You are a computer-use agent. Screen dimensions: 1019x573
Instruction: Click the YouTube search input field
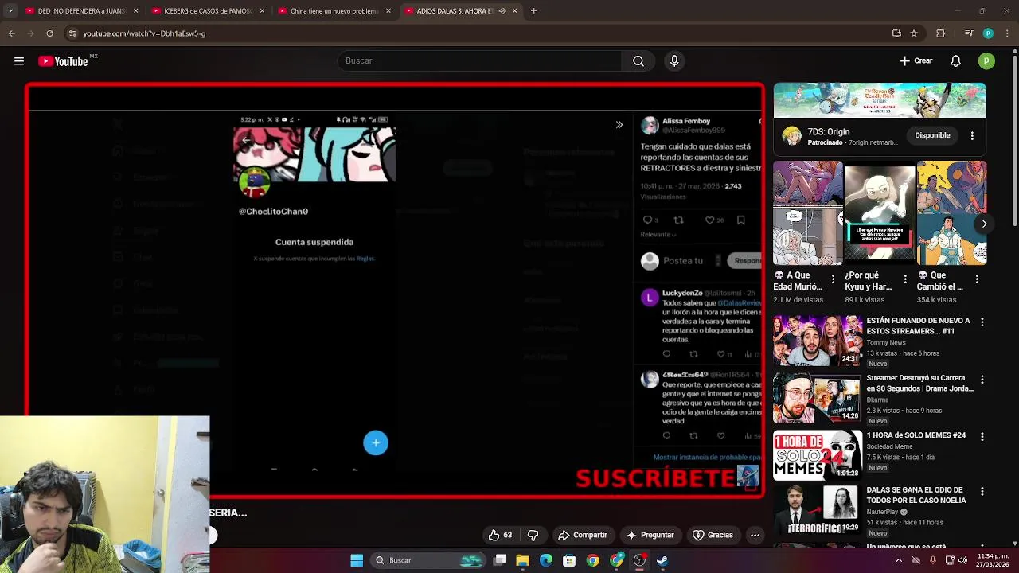point(479,61)
